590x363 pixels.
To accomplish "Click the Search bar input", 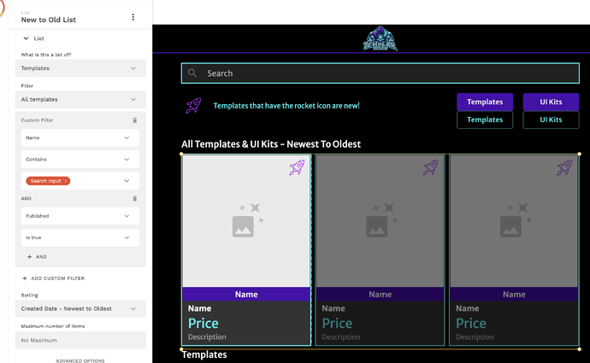I will click(380, 73).
